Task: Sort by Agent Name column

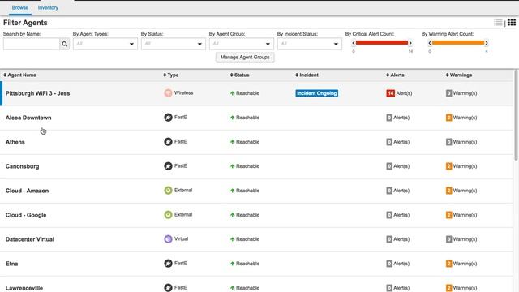Action: click(19, 75)
